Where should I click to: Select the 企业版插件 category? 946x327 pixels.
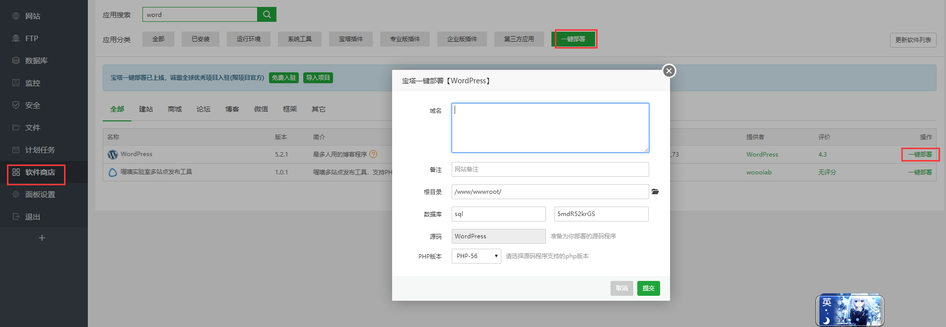(462, 39)
